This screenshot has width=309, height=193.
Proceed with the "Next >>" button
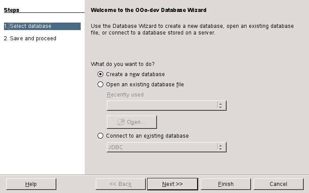pyautogui.click(x=172, y=184)
